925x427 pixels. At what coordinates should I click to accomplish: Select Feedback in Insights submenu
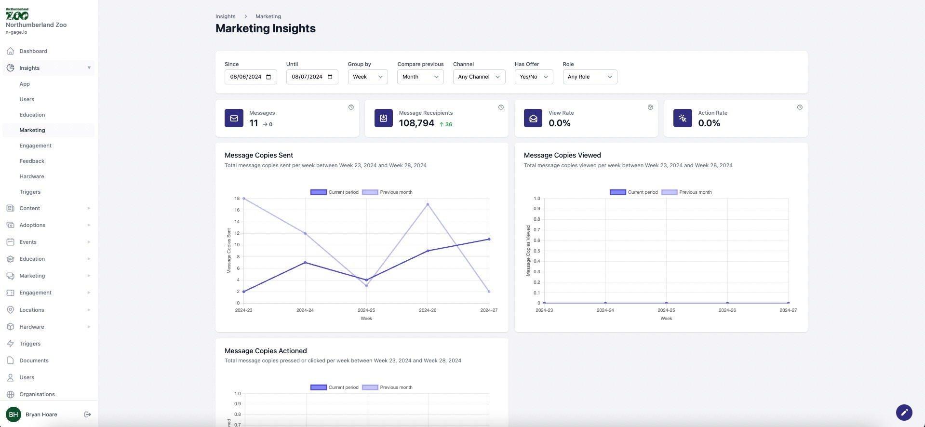(32, 161)
